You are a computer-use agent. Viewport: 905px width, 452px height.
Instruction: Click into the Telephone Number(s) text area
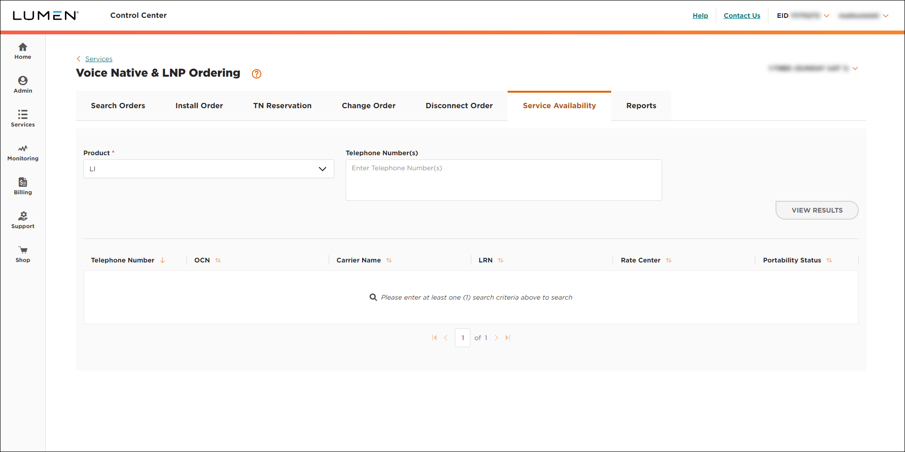click(x=504, y=180)
